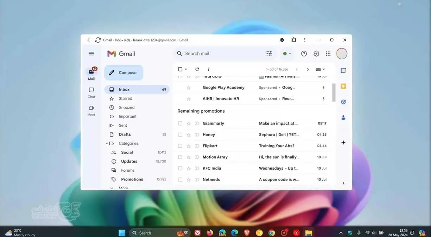Viewport: 431px width, 237px height.
Task: Open the Social category
Action: [x=137, y=152]
